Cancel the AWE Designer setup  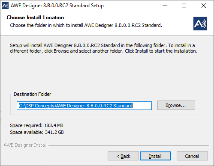192,156
